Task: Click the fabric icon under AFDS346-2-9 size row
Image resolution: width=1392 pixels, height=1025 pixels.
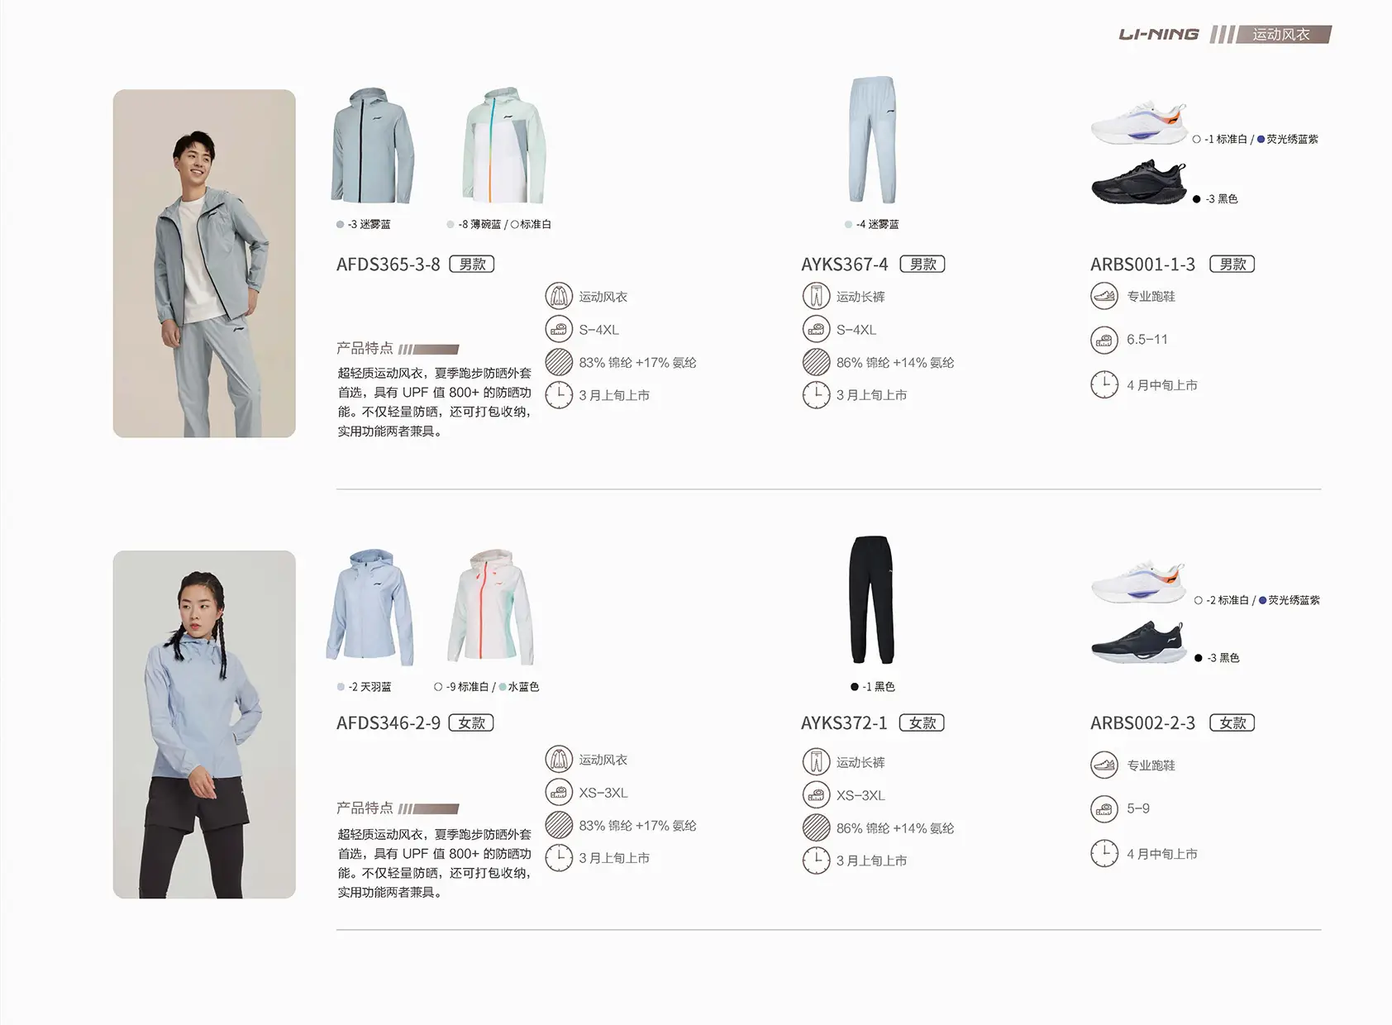Action: [x=559, y=825]
